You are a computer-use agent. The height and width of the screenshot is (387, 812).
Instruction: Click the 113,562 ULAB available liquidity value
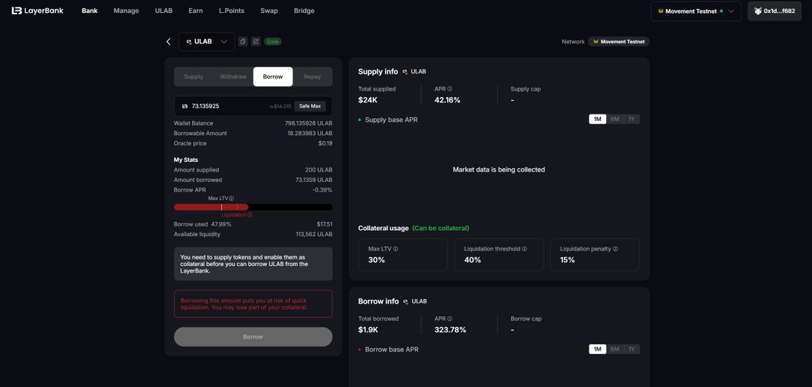(314, 234)
